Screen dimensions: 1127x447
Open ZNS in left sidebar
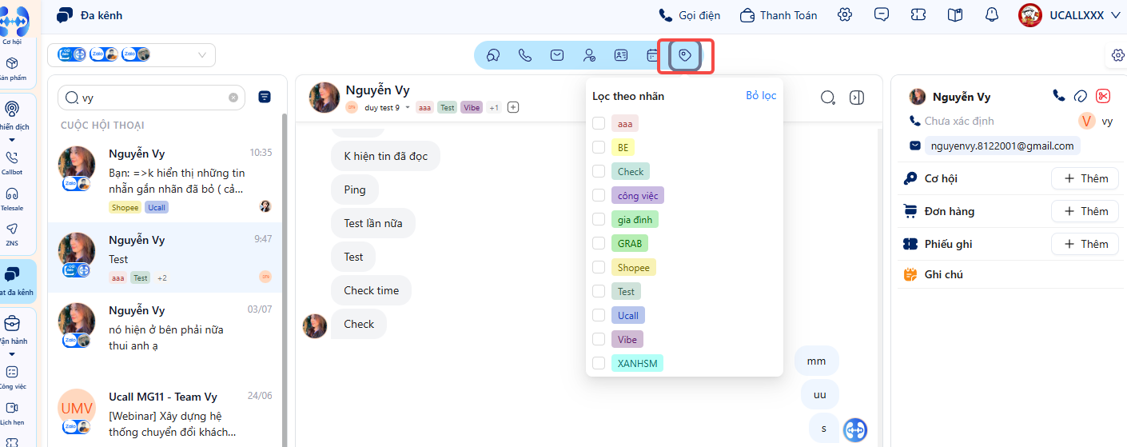12,234
